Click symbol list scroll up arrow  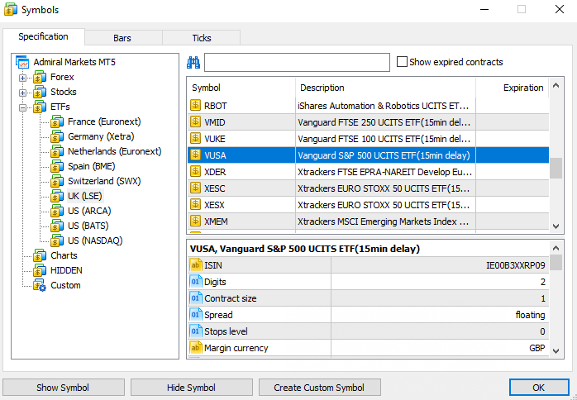556,86
